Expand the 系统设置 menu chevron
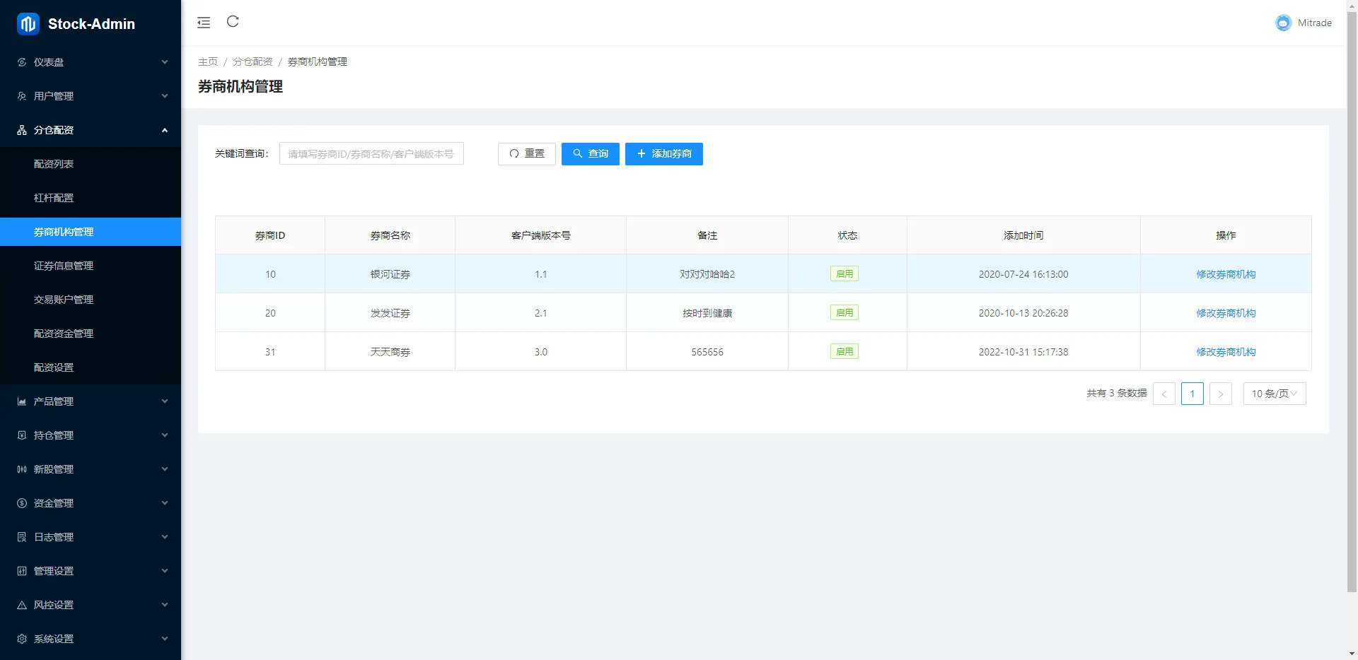Screen dimensions: 1358x660 coord(165,639)
